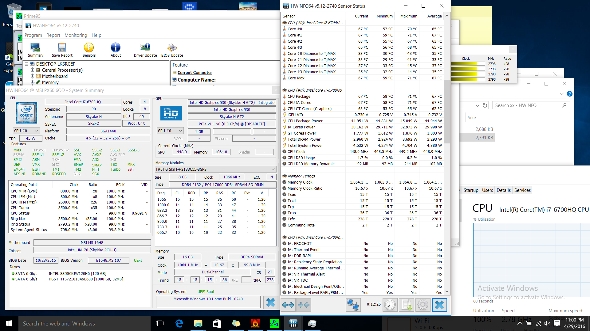Launch the Driver Update tool
Image resolution: width=590 pixels, height=331 pixels.
point(145,50)
